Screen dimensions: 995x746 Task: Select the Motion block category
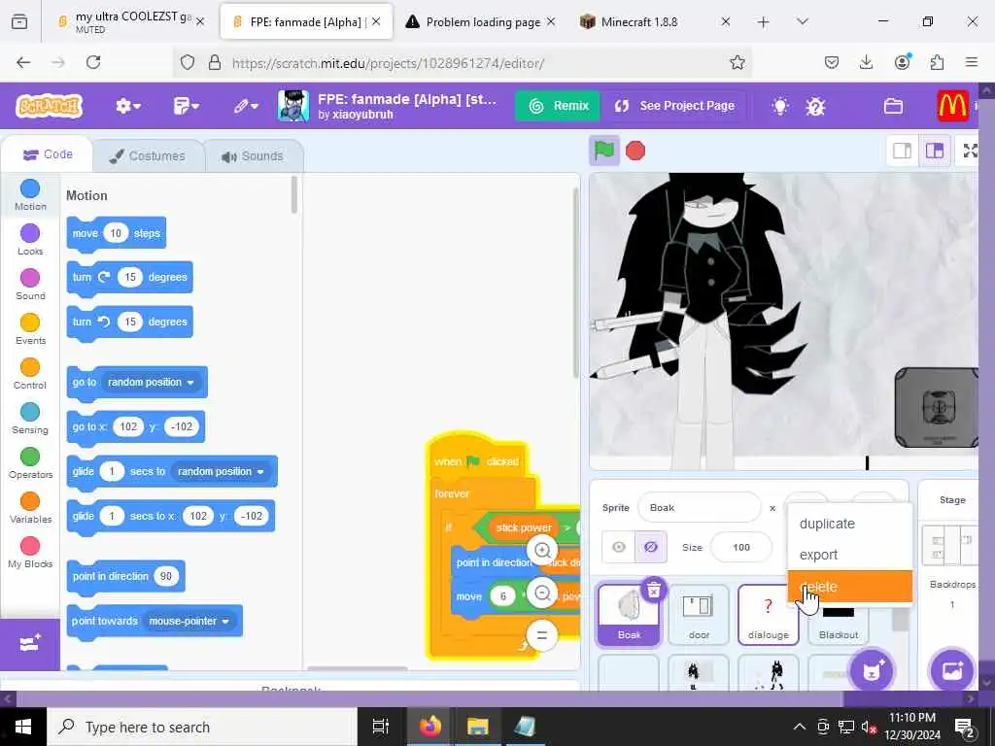30,194
